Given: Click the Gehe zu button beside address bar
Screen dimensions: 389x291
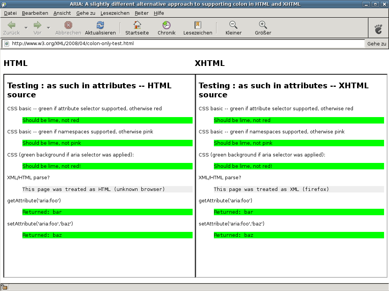Looking at the screenshot, I should click(x=376, y=44).
